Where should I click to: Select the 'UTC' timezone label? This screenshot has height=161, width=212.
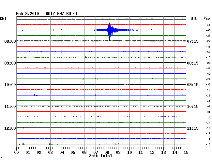194,19
